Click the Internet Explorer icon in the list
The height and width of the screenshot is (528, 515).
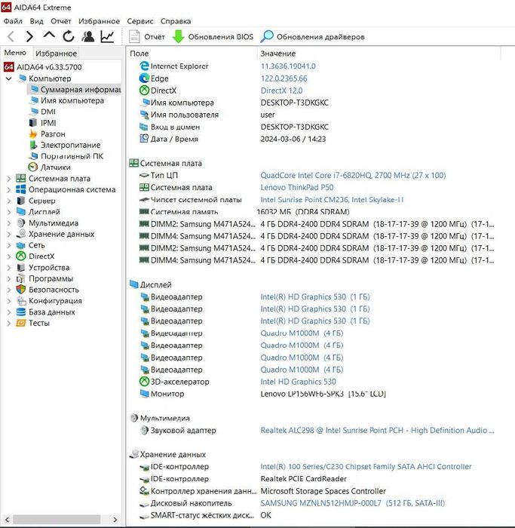tap(144, 66)
